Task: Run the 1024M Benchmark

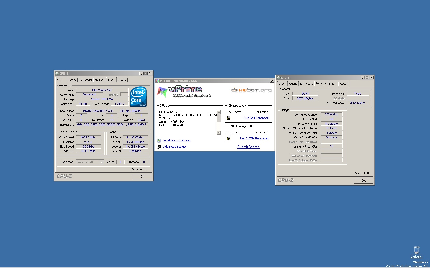Action: [x=254, y=138]
